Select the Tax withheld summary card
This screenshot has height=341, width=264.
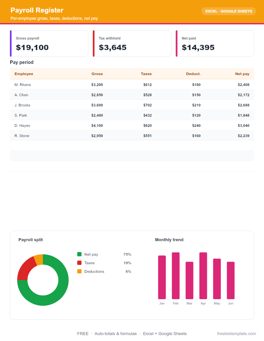coord(132,43)
